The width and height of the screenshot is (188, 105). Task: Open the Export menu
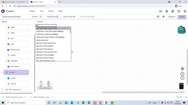click(51, 11)
